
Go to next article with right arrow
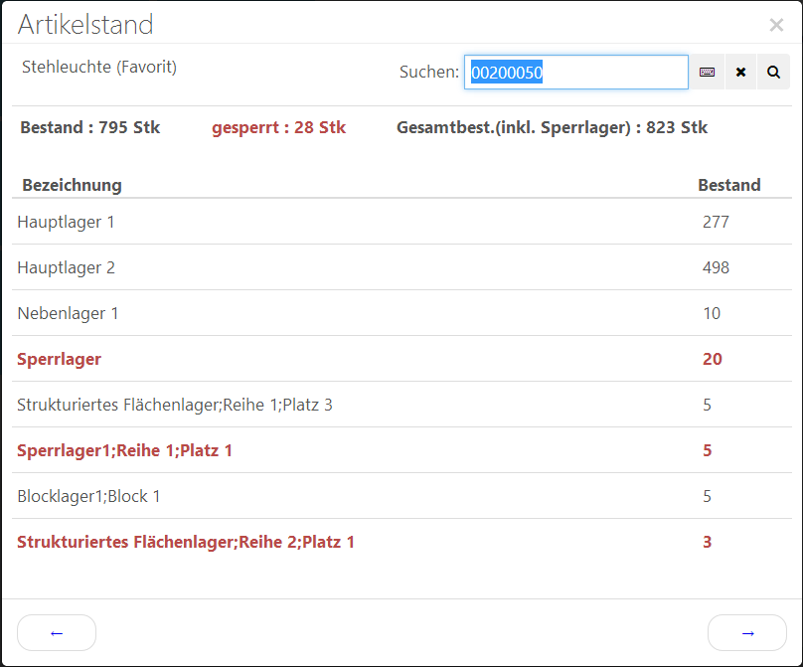tap(747, 632)
